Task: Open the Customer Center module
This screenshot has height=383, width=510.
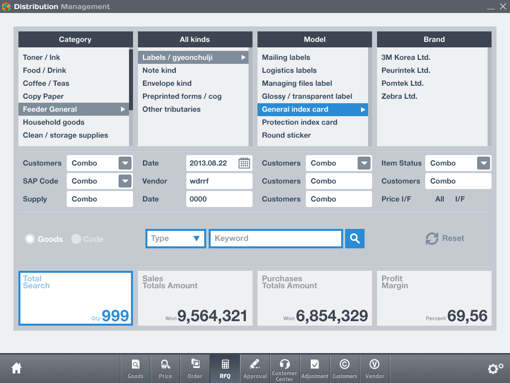Action: pos(284,368)
